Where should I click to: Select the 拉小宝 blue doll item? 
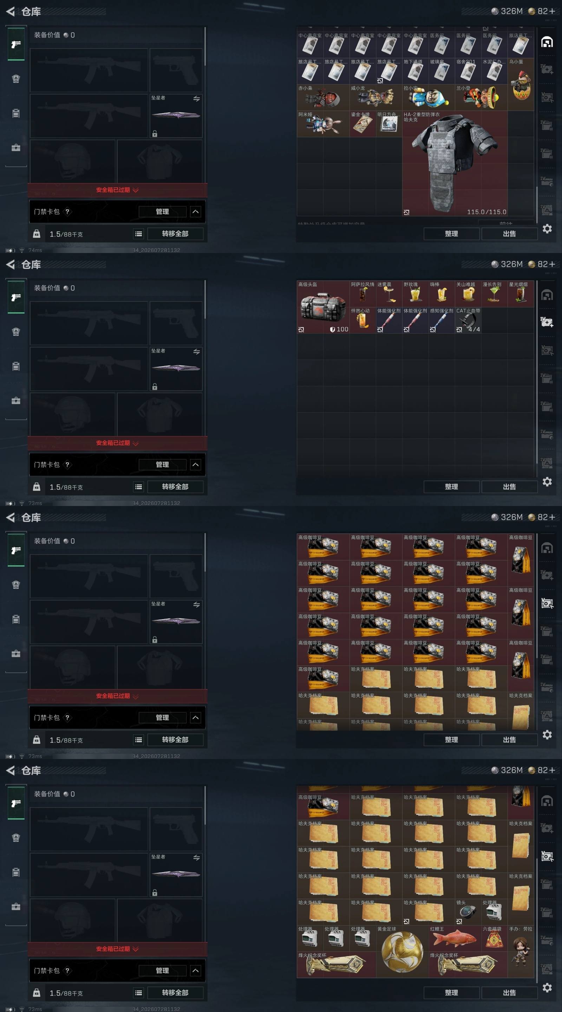pyautogui.click(x=429, y=98)
